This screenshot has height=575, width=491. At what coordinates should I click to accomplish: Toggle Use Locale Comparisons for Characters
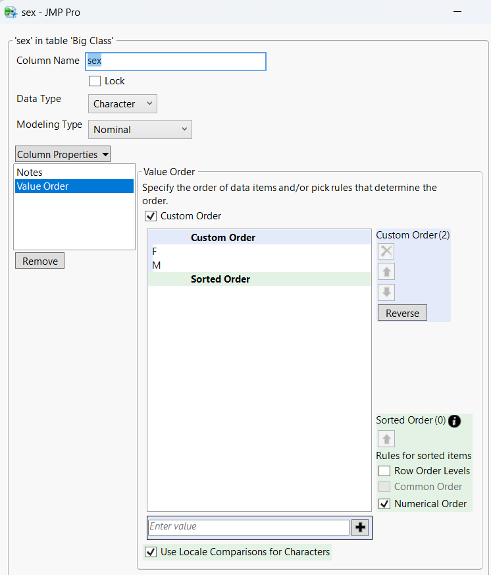[151, 552]
